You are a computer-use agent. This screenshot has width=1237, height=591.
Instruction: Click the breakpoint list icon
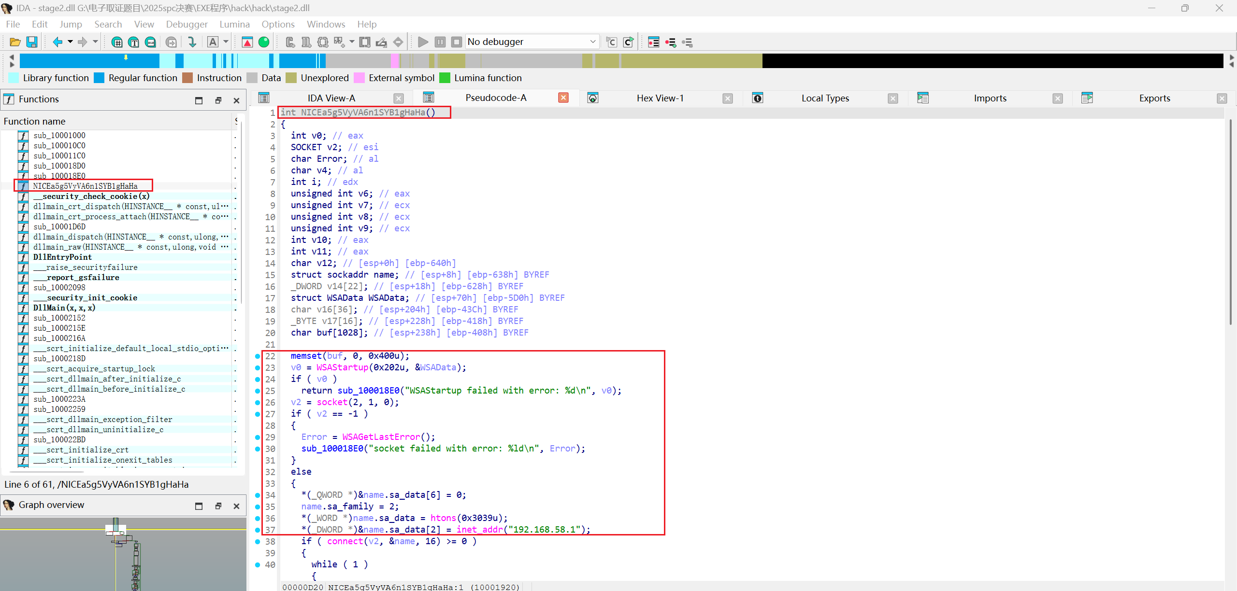point(653,42)
